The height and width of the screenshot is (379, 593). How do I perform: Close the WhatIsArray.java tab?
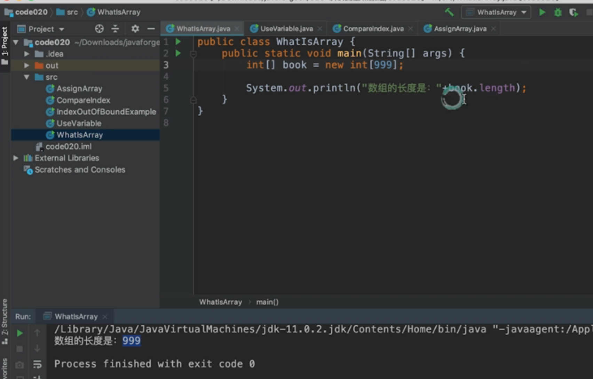(x=237, y=29)
